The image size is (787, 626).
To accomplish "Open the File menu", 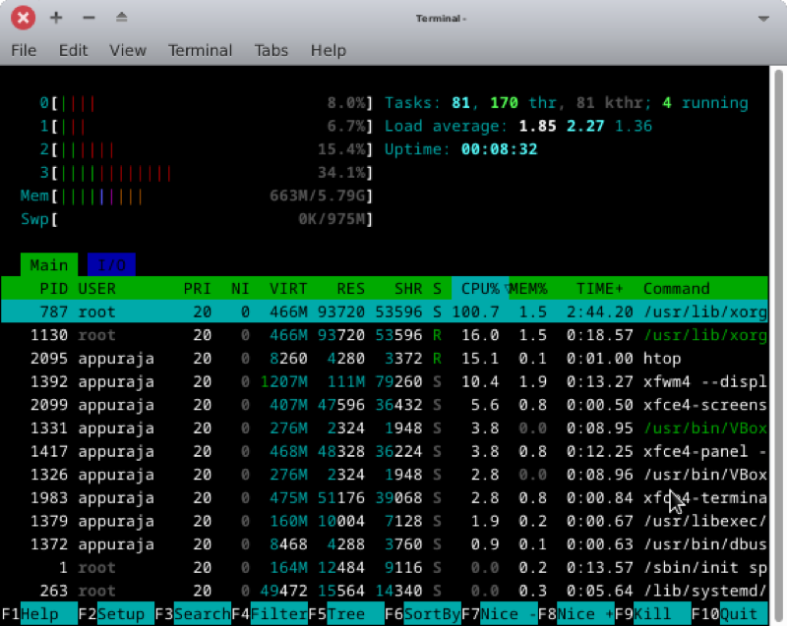I will tap(24, 51).
